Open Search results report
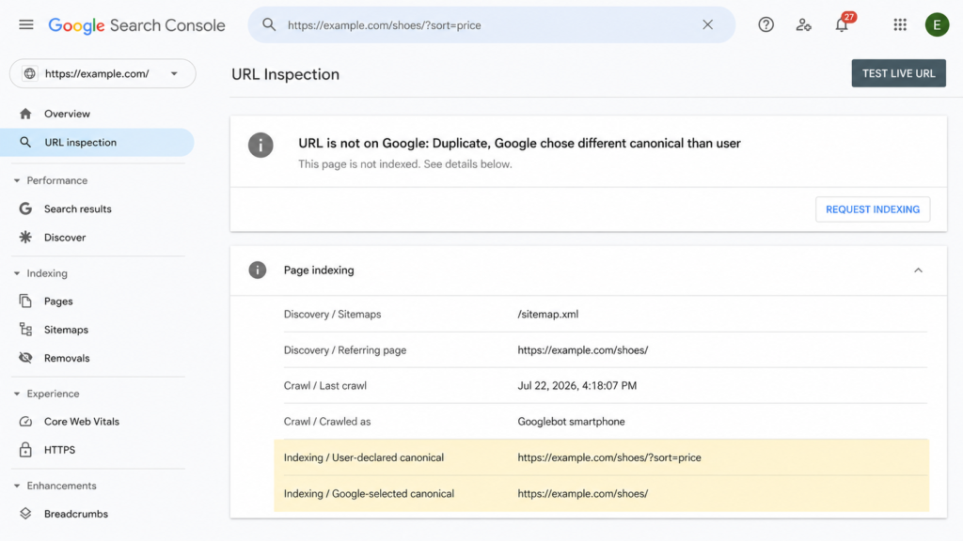 (x=77, y=209)
